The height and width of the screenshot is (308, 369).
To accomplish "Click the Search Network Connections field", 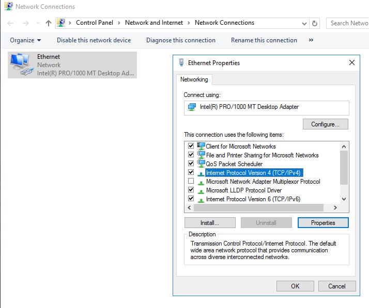I will tap(348, 23).
